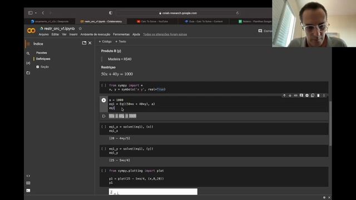Open the Arquivo menu
Image resolution: width=356 pixels, height=200 pixels.
43,34
